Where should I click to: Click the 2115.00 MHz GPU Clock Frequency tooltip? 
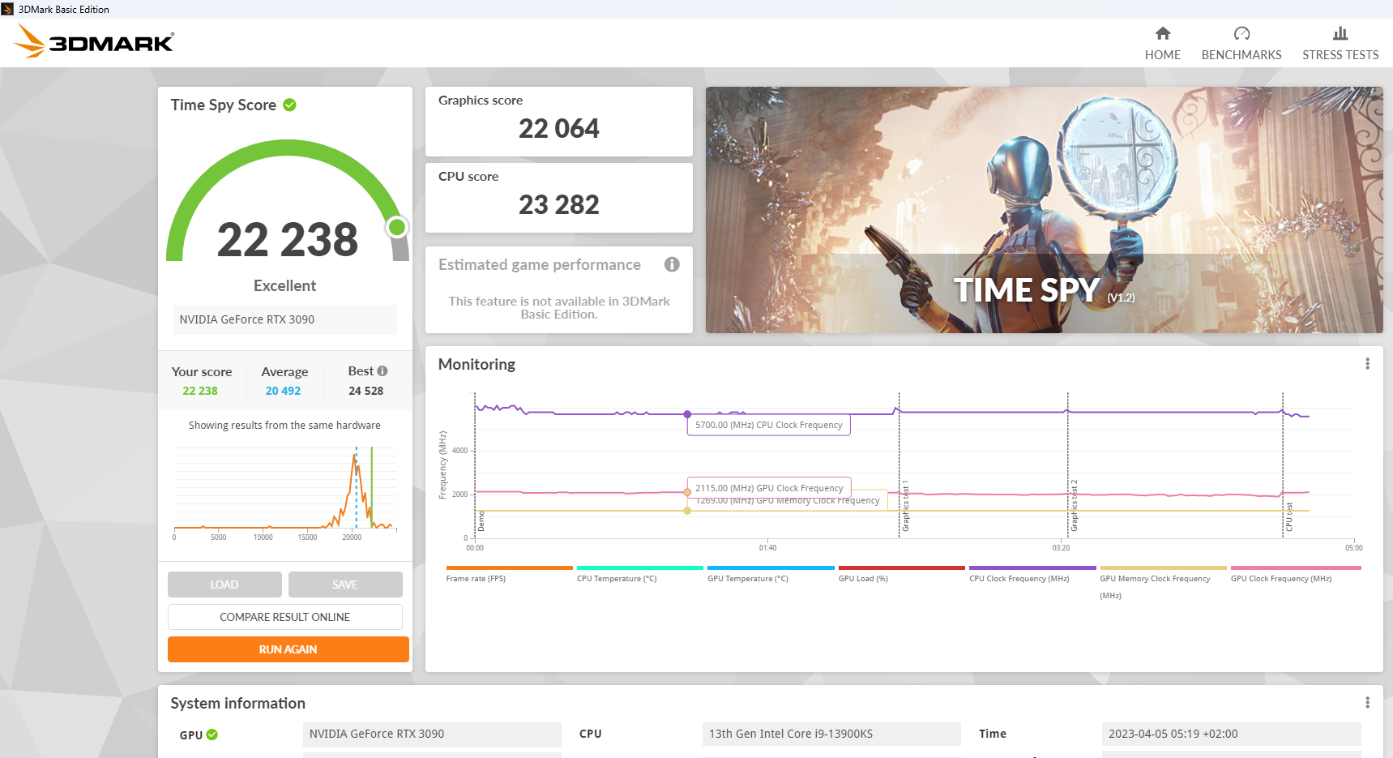pyautogui.click(x=769, y=487)
